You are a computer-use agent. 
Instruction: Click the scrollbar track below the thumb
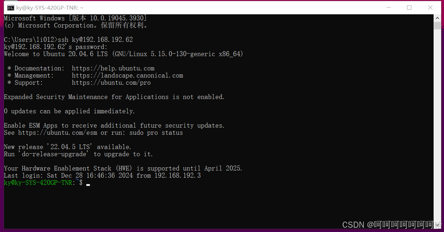437,125
